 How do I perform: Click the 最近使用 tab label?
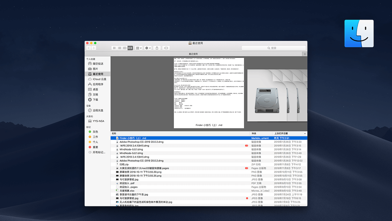coord(193,54)
